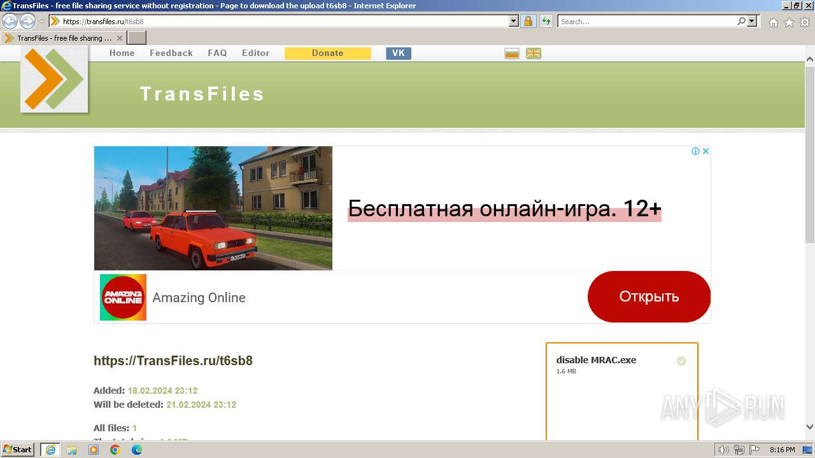Click the vertical scrollbar thumb
815x458 pixels.
pyautogui.click(x=810, y=154)
